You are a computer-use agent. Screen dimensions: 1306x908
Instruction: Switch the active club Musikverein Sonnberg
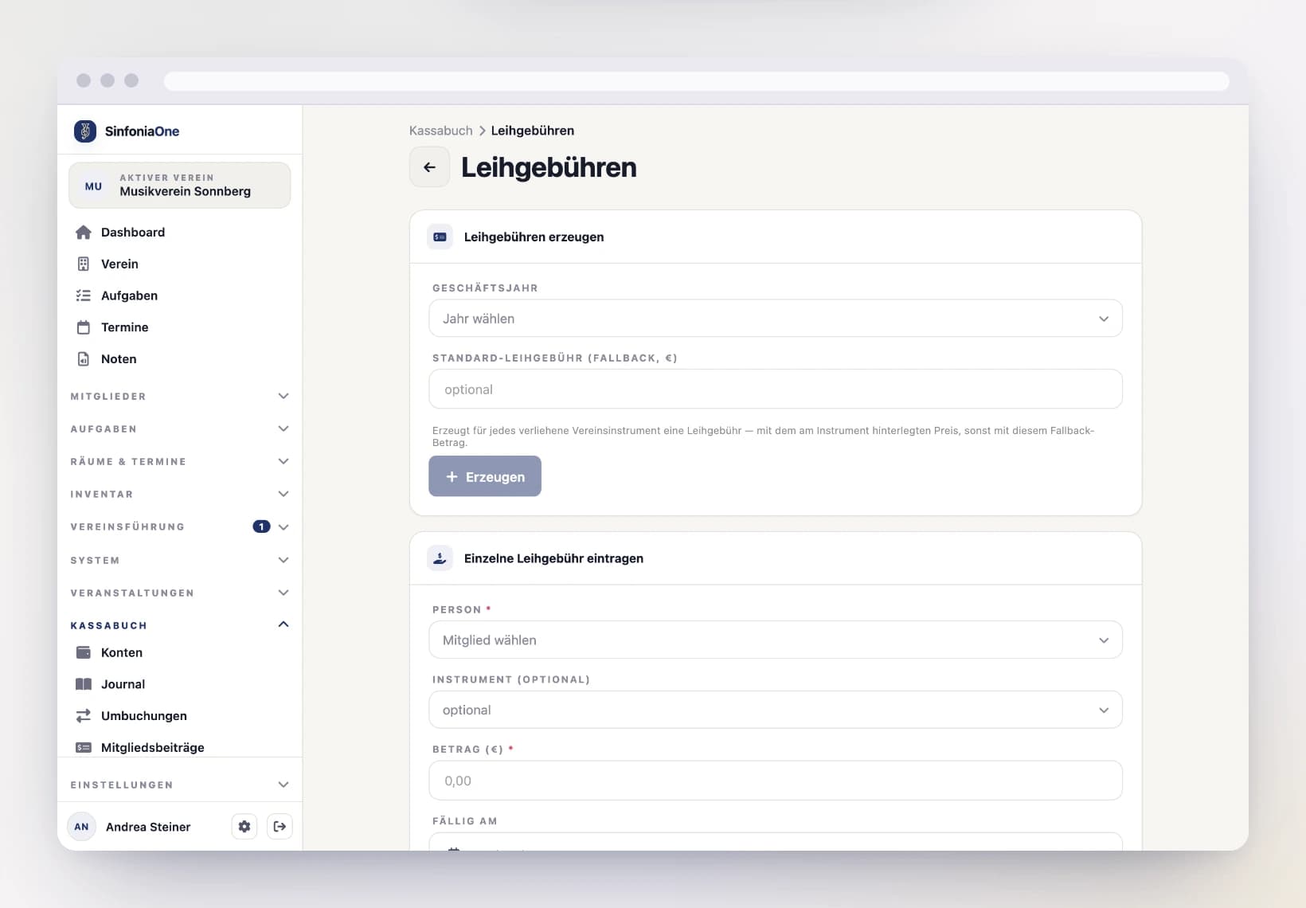180,186
